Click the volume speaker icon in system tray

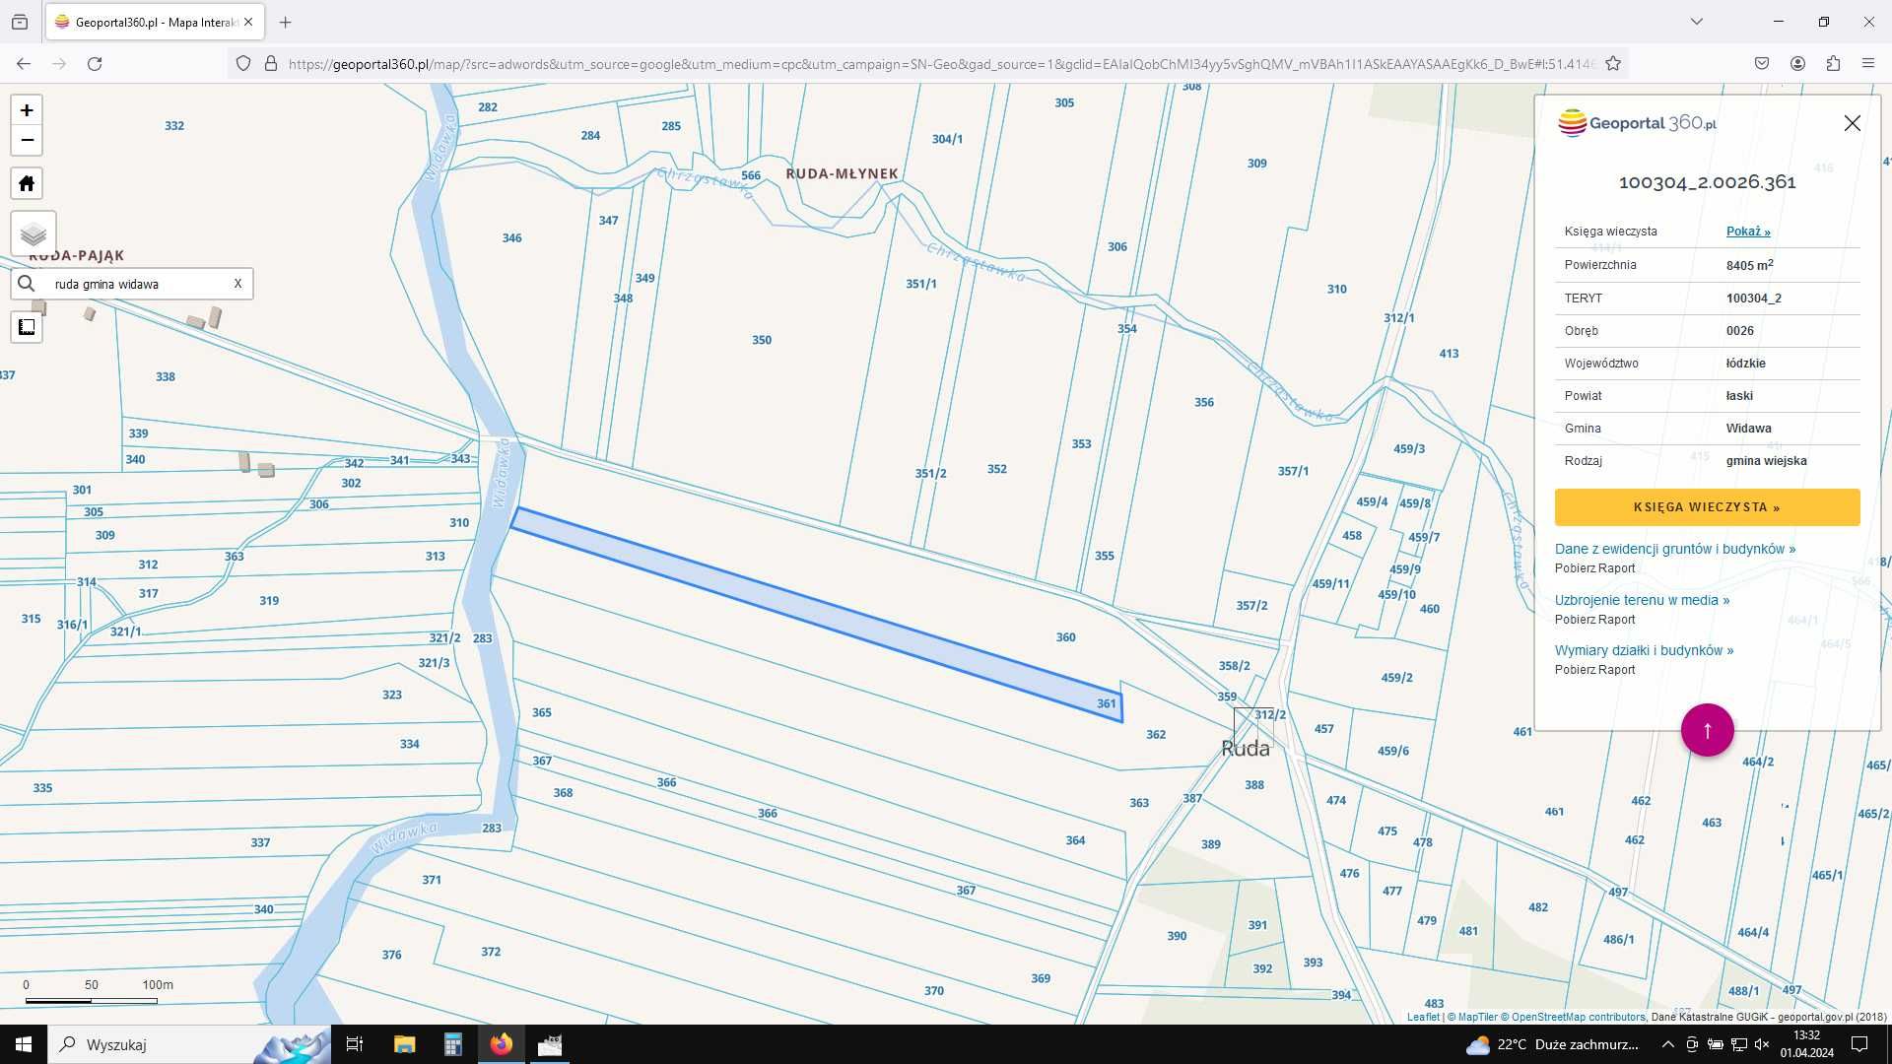[x=1762, y=1044]
